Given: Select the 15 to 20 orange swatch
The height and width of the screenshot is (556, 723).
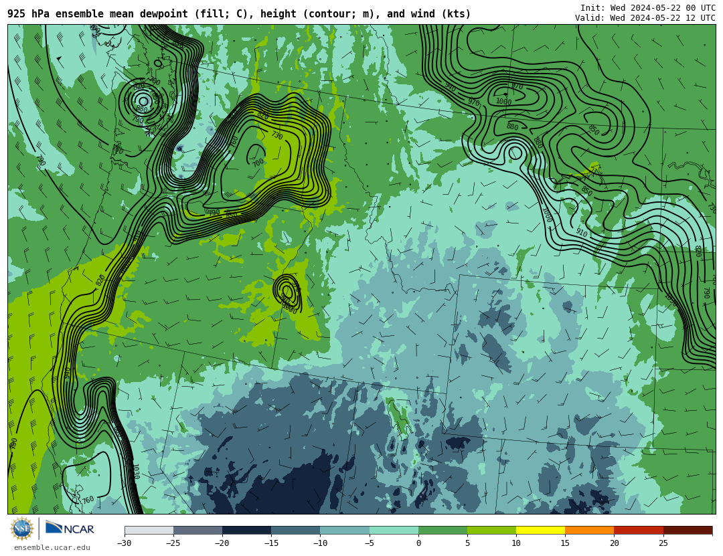Looking at the screenshot, I should (x=590, y=530).
